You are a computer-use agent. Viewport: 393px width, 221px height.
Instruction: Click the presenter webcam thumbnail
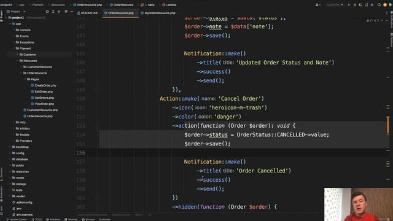359,204
